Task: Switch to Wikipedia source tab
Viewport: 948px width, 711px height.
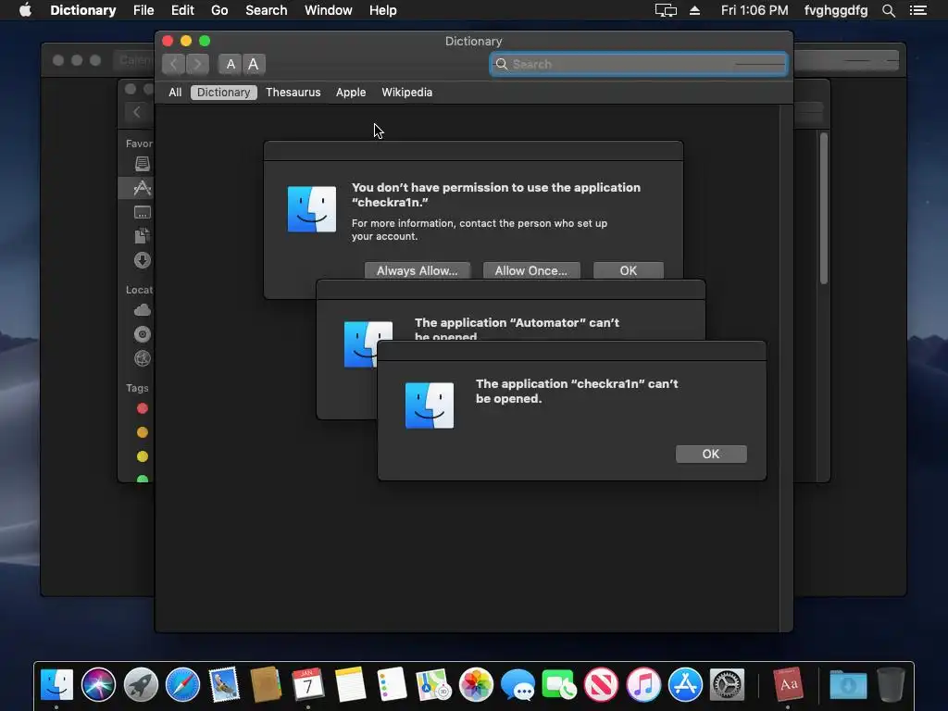Action: pyautogui.click(x=407, y=93)
